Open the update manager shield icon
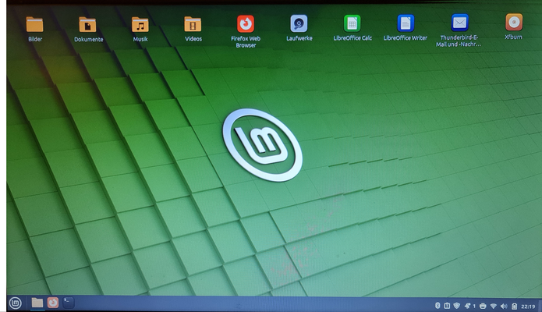The image size is (542, 312). pos(457,304)
